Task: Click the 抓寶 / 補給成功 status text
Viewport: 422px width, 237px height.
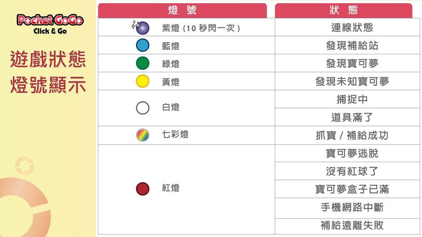Action: (352, 135)
